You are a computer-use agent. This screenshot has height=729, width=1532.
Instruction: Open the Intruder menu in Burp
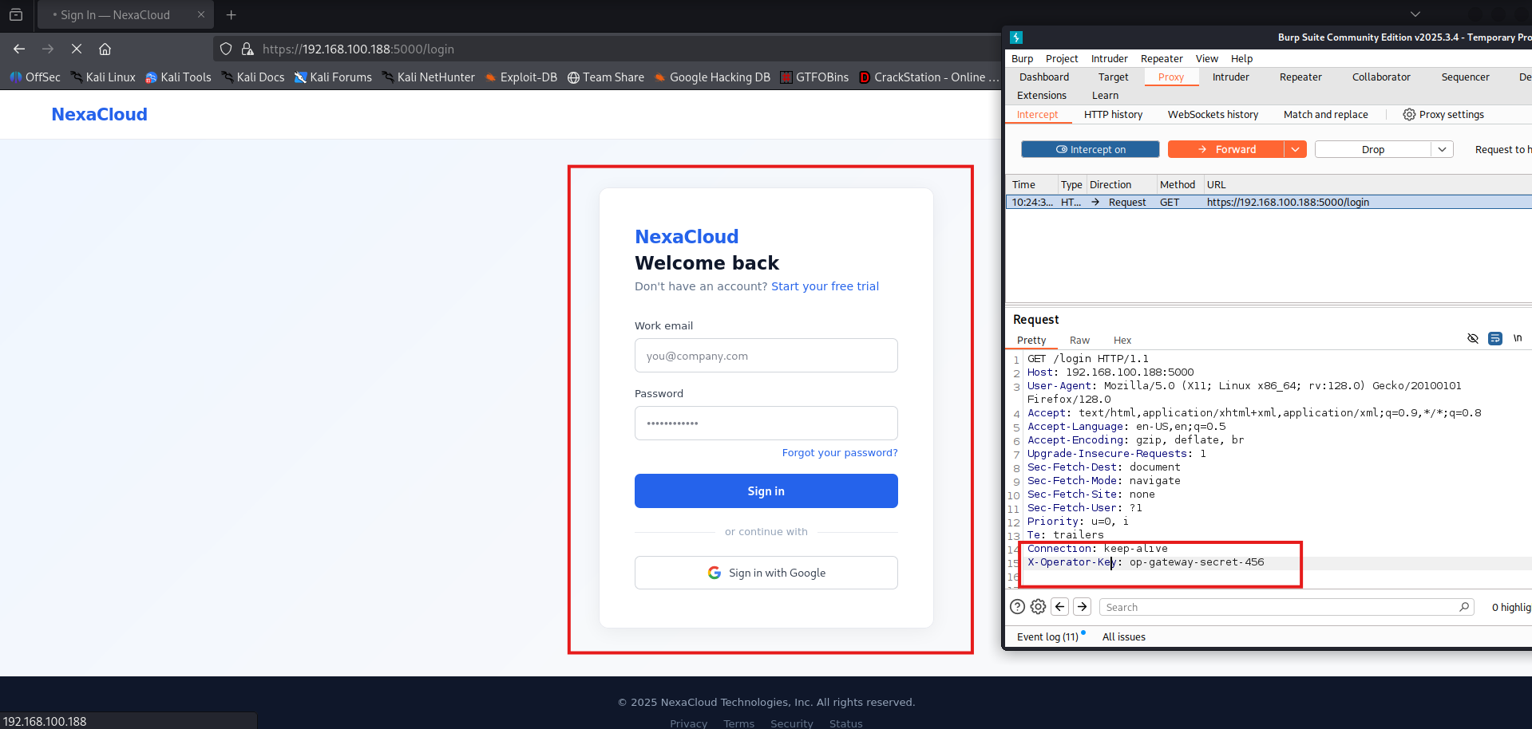[x=1109, y=57]
